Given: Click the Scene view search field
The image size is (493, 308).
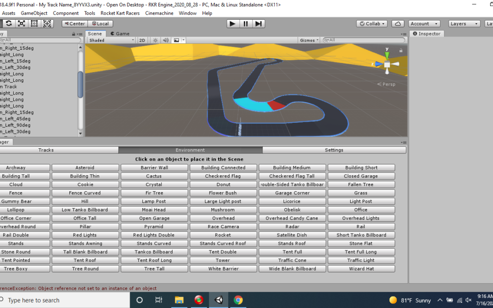Looking at the screenshot, I should [x=364, y=40].
